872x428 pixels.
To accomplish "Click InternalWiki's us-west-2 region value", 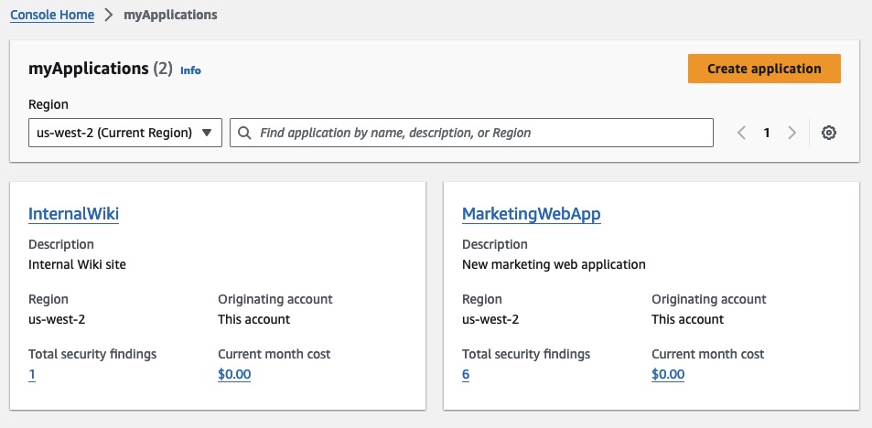I will [57, 319].
